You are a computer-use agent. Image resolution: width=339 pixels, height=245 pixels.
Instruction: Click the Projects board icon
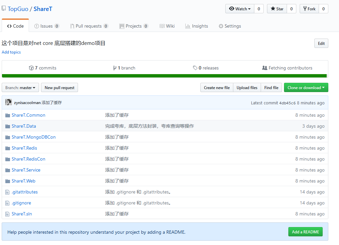point(122,26)
